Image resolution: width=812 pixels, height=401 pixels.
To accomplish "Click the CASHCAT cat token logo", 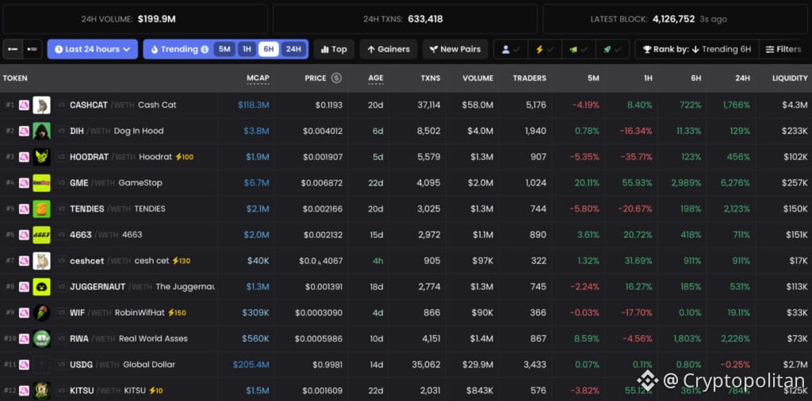I will click(41, 105).
